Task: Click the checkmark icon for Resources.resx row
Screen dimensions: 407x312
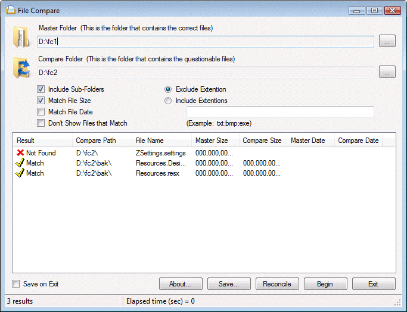Action: [x=20, y=173]
